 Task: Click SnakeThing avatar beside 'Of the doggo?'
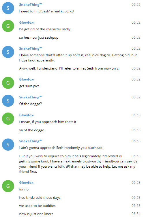point(8,101)
